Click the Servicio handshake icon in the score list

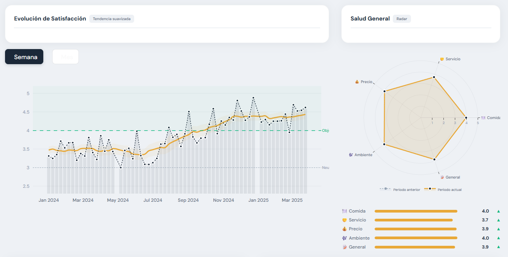point(344,220)
